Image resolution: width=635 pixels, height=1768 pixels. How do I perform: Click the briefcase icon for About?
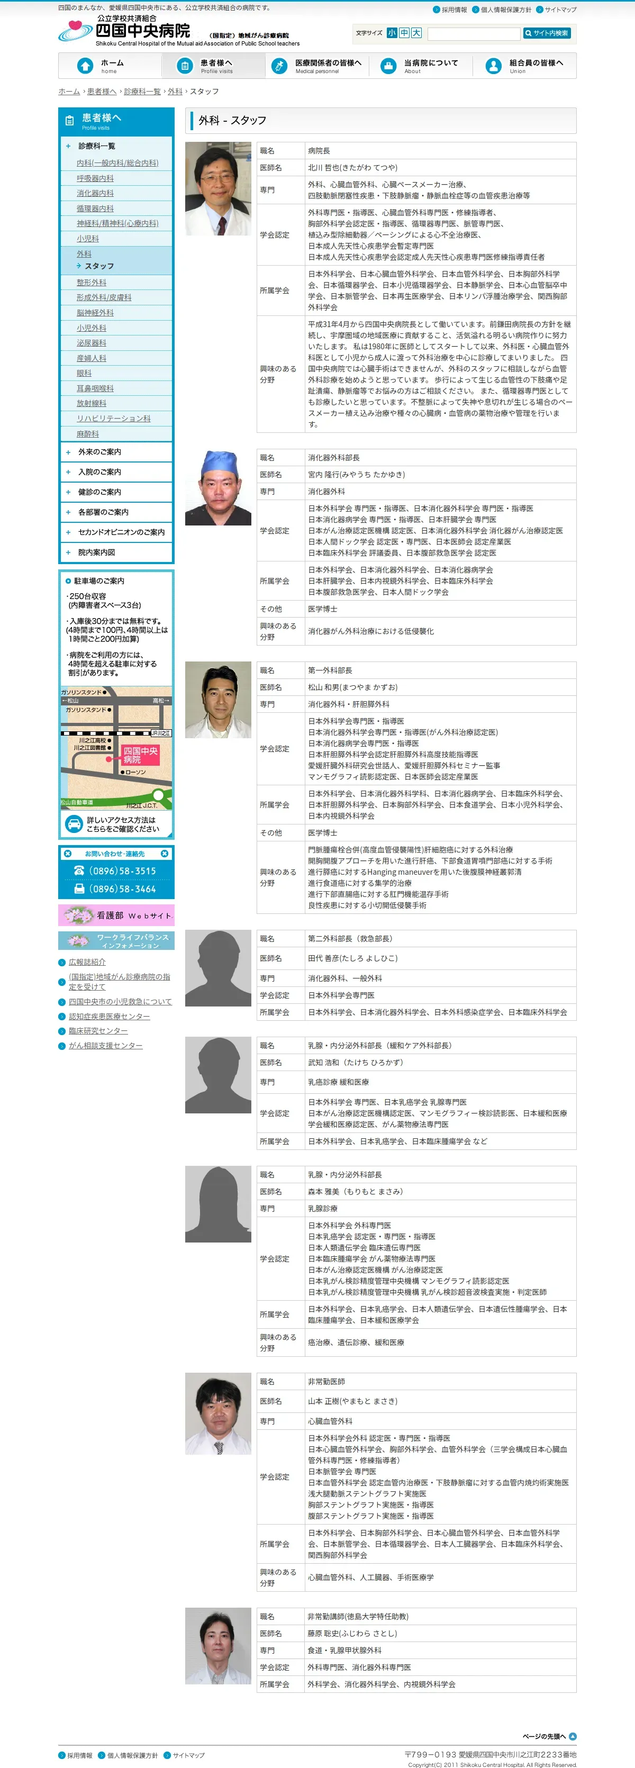pyautogui.click(x=388, y=66)
